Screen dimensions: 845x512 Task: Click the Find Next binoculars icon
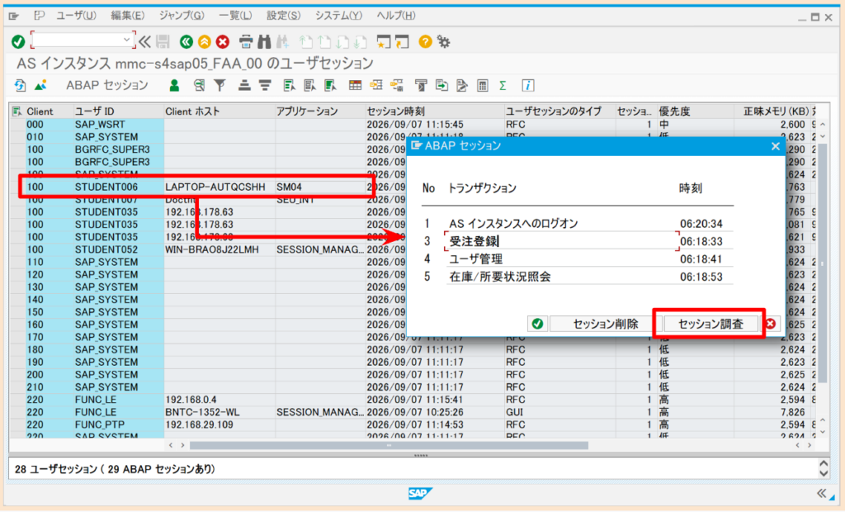(x=282, y=41)
